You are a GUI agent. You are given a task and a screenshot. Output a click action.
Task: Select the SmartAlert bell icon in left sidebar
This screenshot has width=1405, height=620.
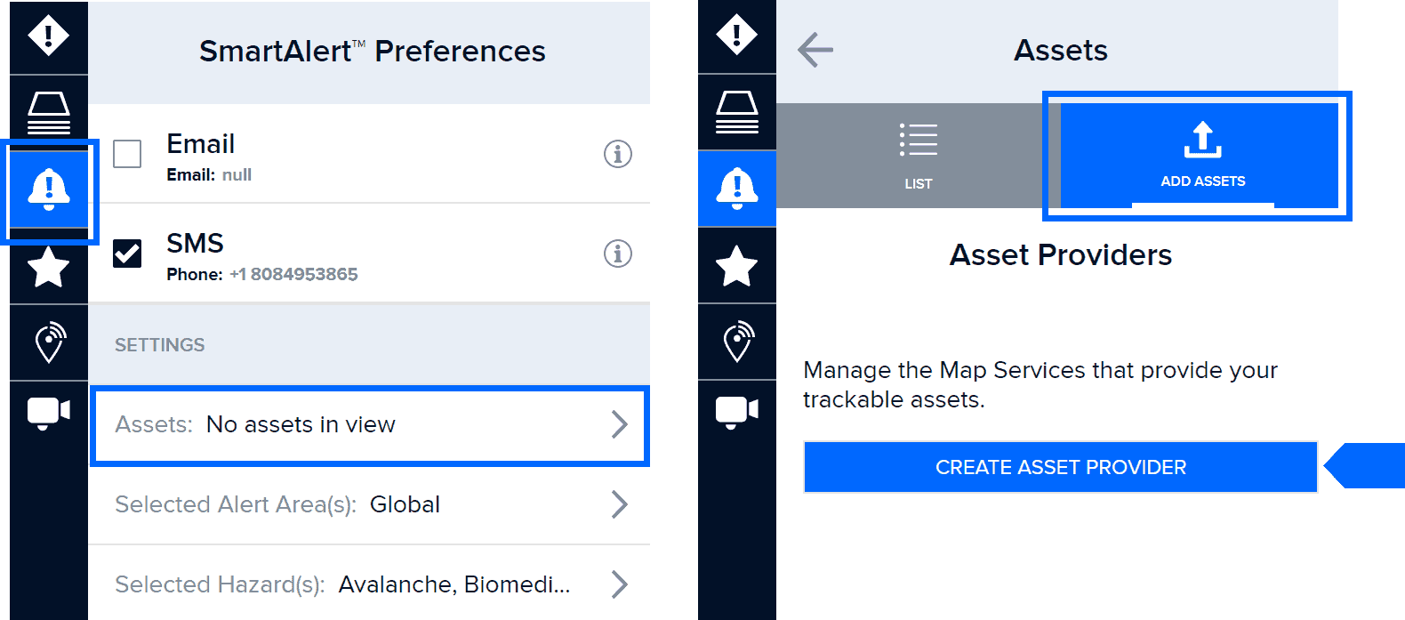click(48, 189)
